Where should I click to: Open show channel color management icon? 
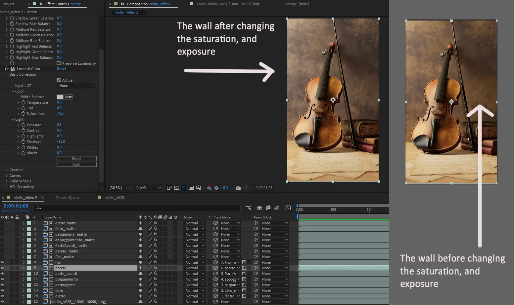[x=209, y=188]
